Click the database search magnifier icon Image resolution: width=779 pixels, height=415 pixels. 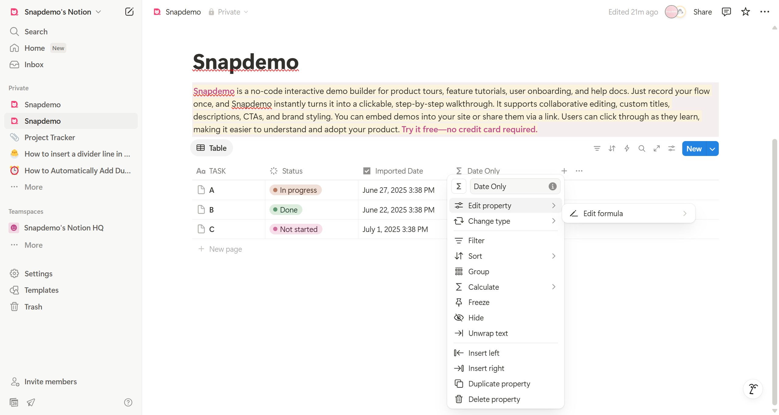642,148
